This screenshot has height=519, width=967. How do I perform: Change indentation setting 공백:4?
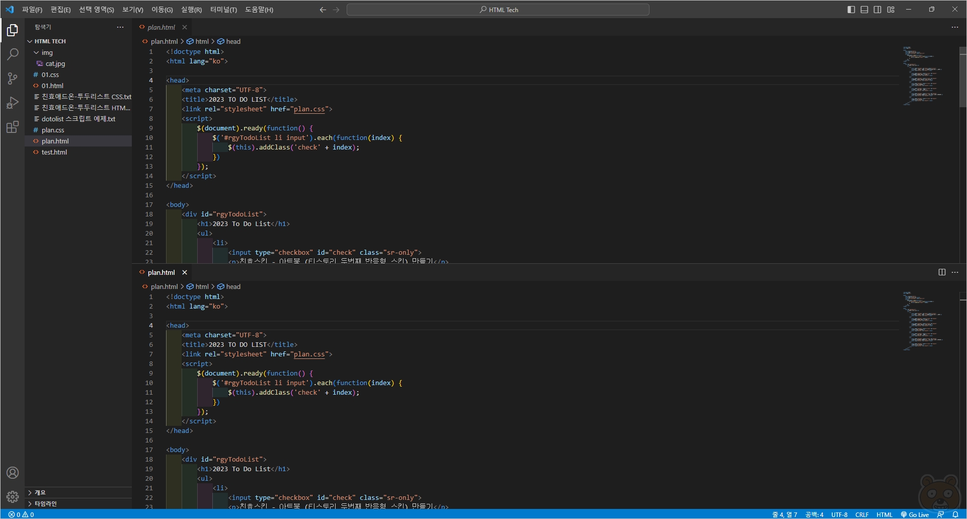[x=814, y=514]
